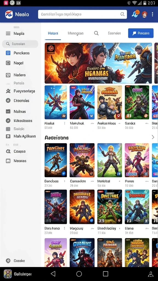Viewport: 158px width, 281px height.
Task: Open the Sandce game title link
Action: (x=130, y=123)
